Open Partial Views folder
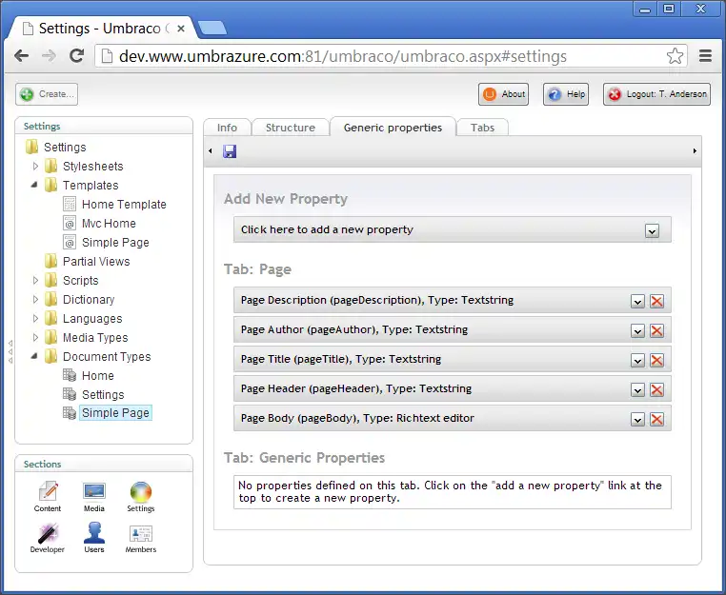This screenshot has width=726, height=595. (96, 262)
